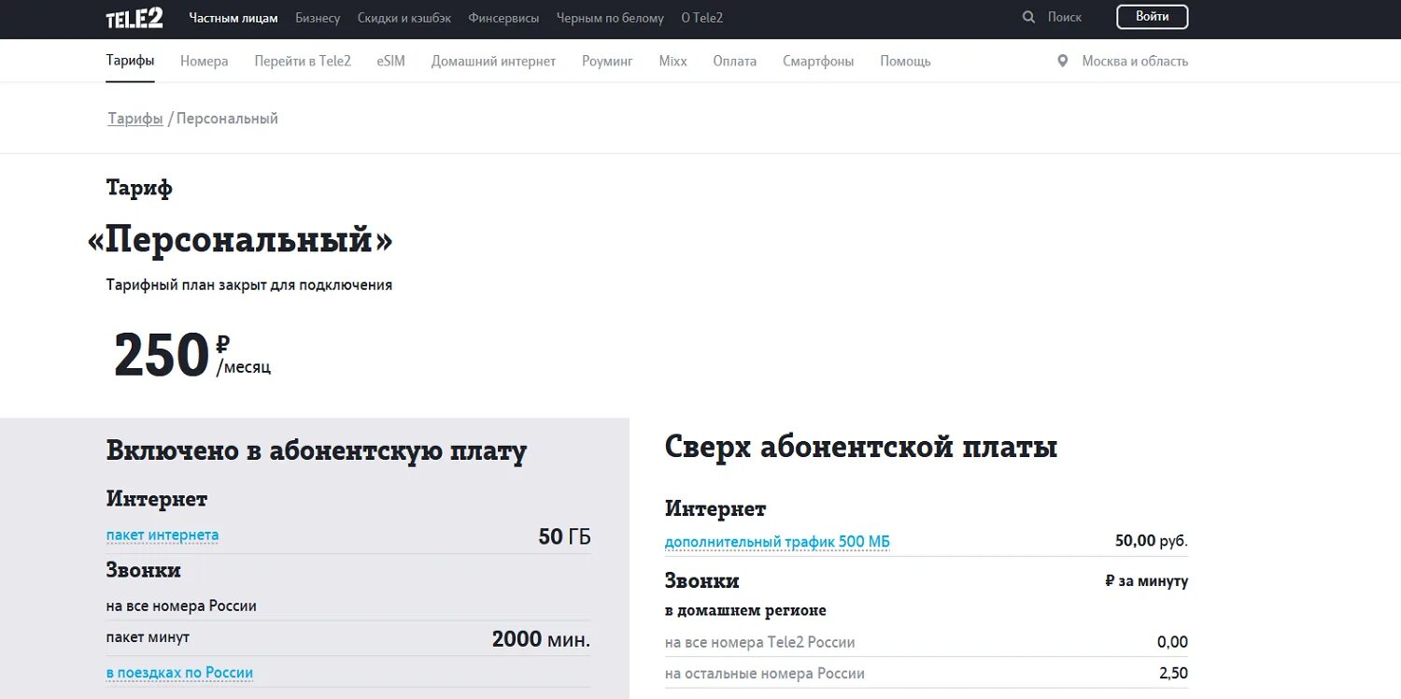Click на все номера Tele2 России row
This screenshot has height=699, width=1401.
click(927, 643)
